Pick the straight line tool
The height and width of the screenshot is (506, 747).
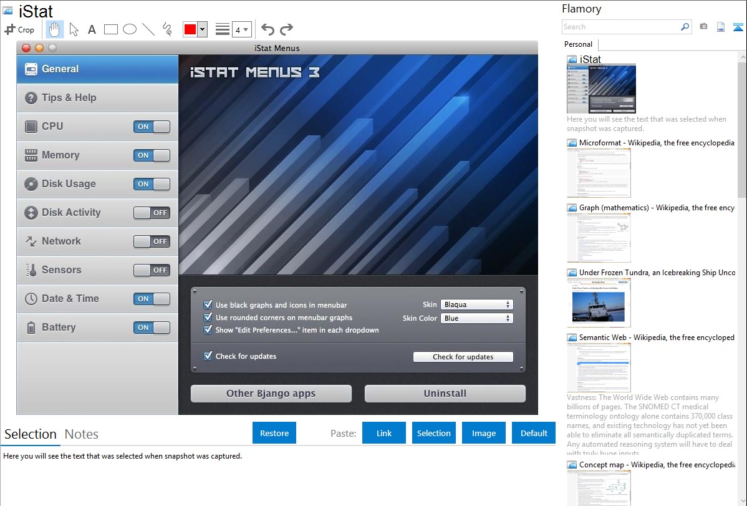click(148, 29)
